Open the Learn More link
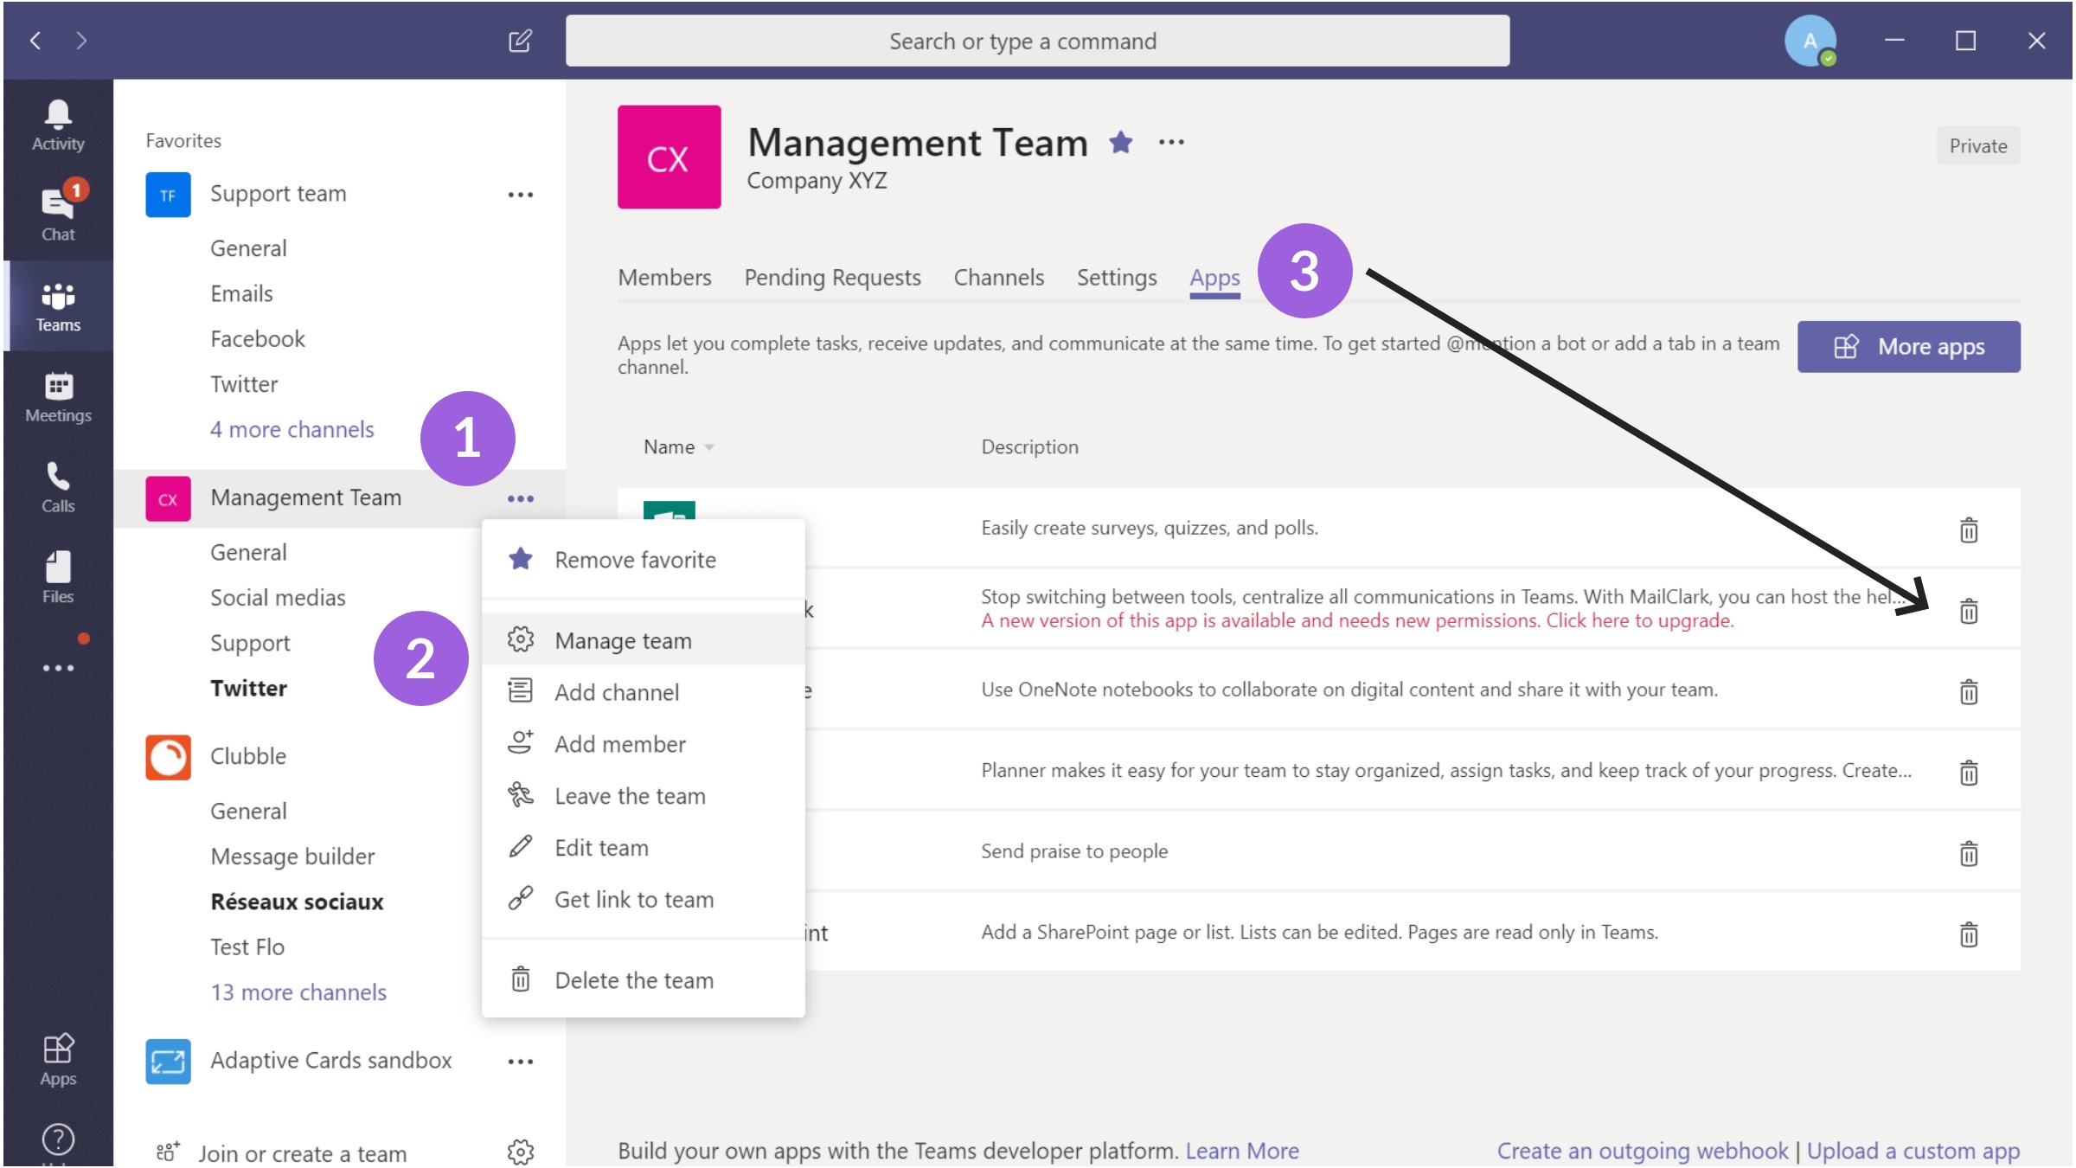 pos(1242,1151)
